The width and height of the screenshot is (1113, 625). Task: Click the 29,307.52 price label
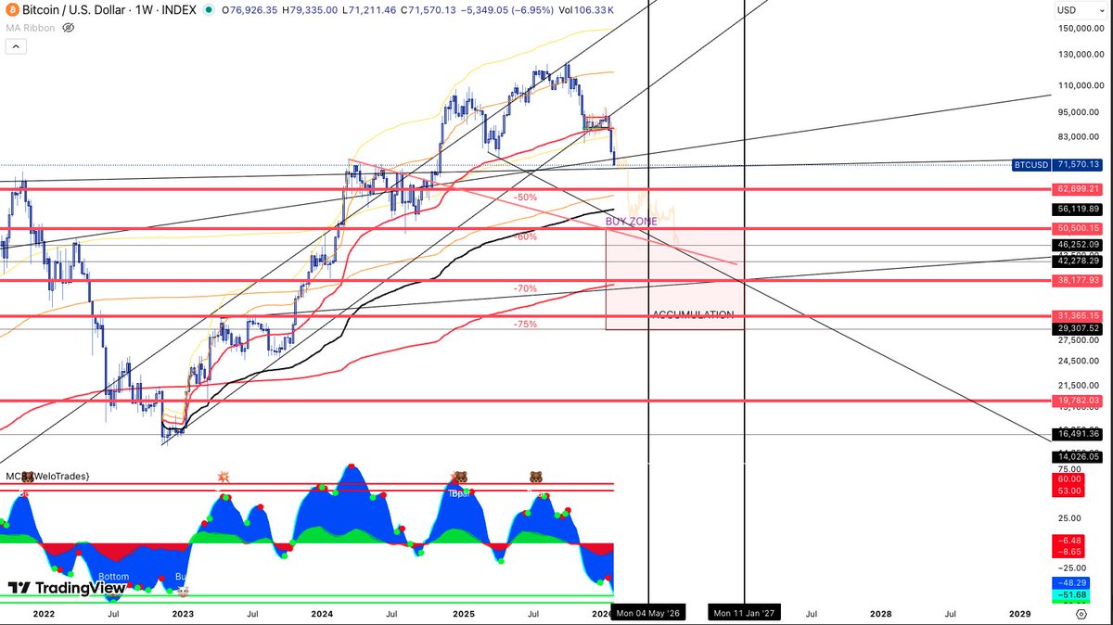(x=1079, y=328)
